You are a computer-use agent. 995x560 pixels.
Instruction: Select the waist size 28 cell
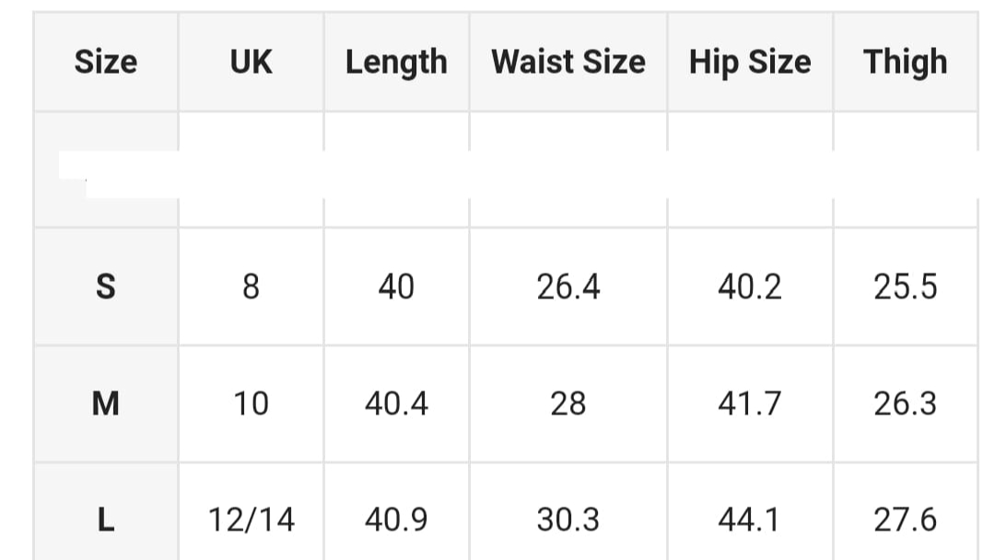568,403
